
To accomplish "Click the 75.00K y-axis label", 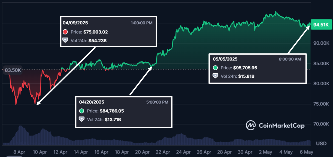I will pyautogui.click(x=321, y=104).
